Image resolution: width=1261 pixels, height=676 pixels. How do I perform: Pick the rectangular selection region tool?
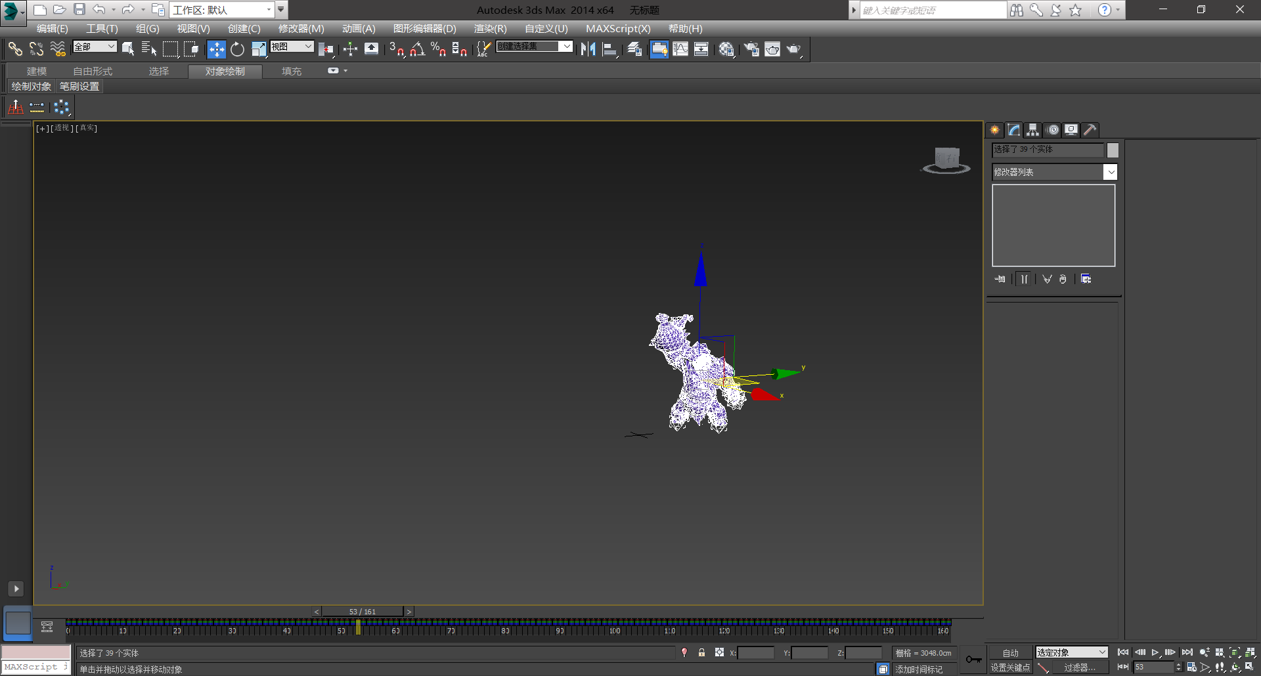(x=170, y=49)
